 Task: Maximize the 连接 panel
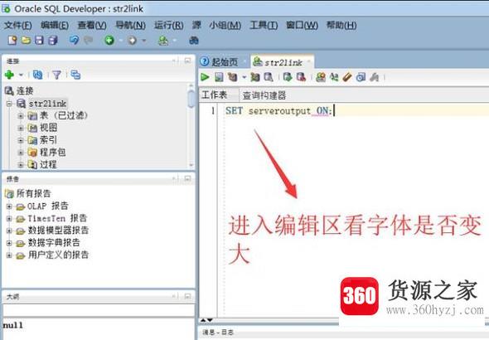[187, 61]
